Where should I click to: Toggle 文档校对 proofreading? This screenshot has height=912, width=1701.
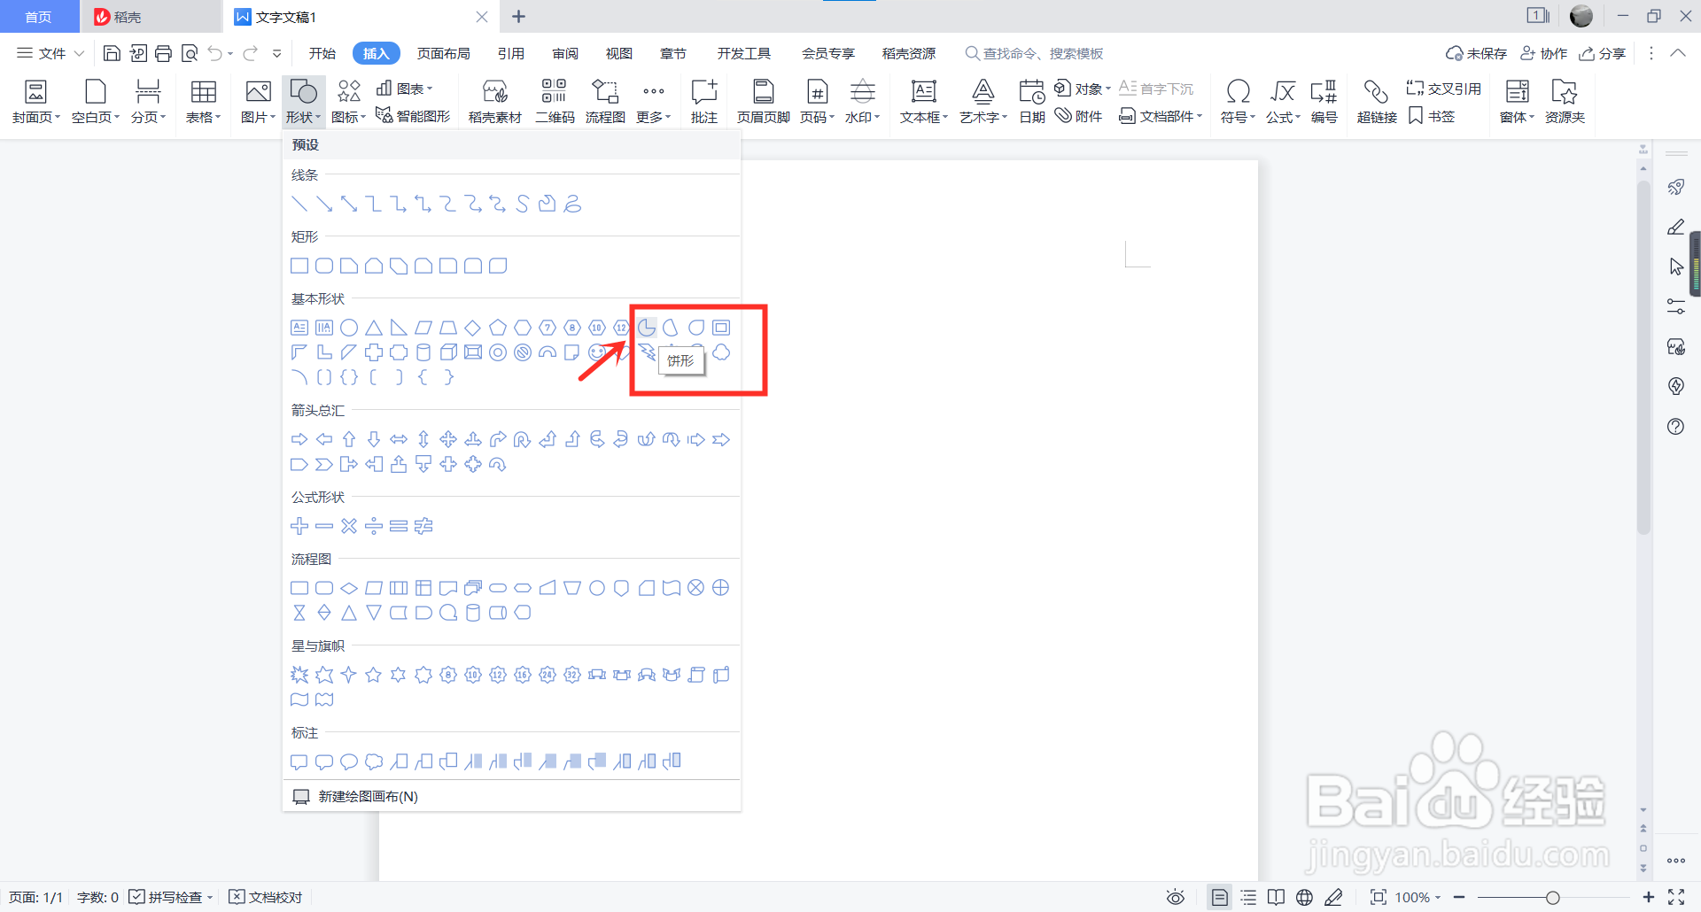point(266,897)
